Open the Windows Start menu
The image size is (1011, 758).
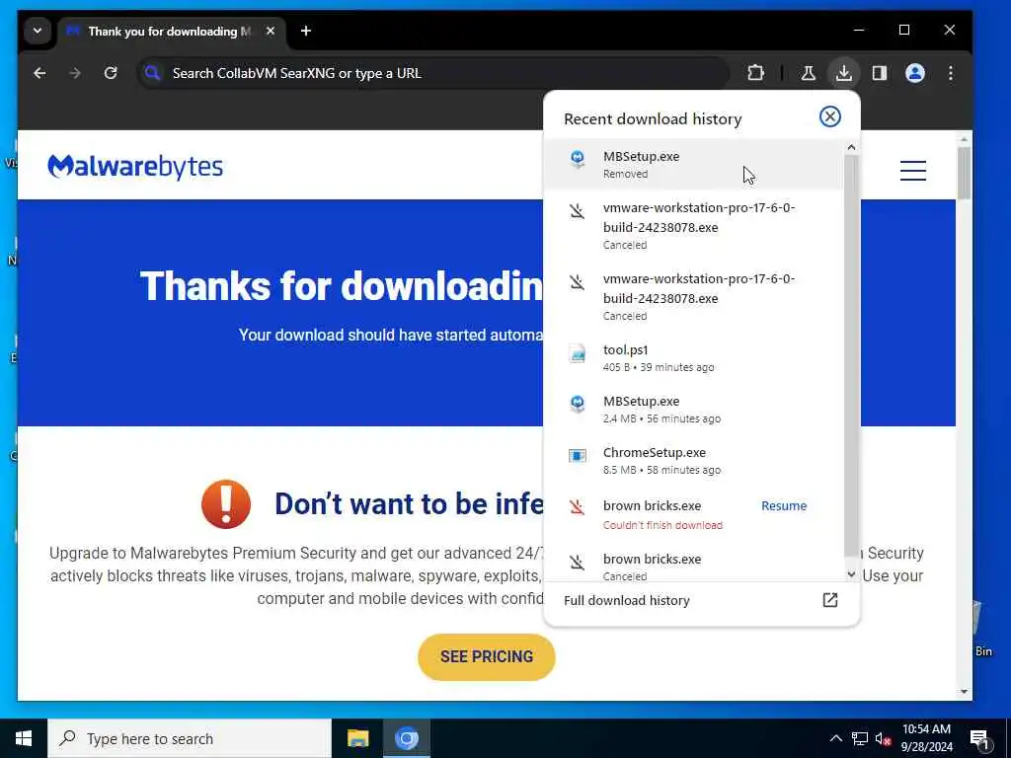click(x=24, y=738)
